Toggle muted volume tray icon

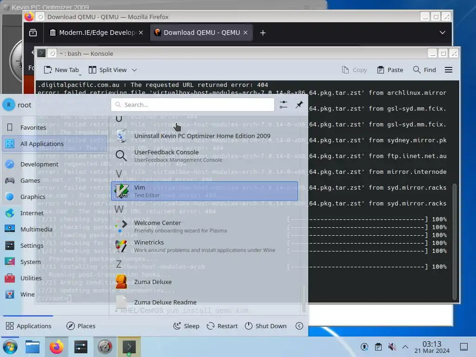point(392,347)
